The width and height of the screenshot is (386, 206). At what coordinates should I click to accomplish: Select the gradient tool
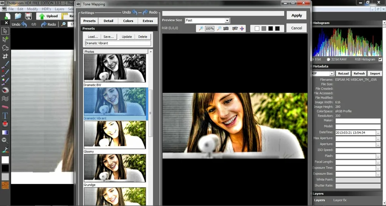[x=5, y=132]
